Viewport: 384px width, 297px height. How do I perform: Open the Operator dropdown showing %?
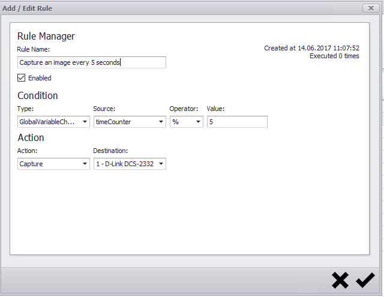pos(187,122)
